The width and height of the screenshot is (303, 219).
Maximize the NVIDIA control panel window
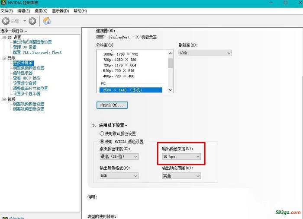286,3
